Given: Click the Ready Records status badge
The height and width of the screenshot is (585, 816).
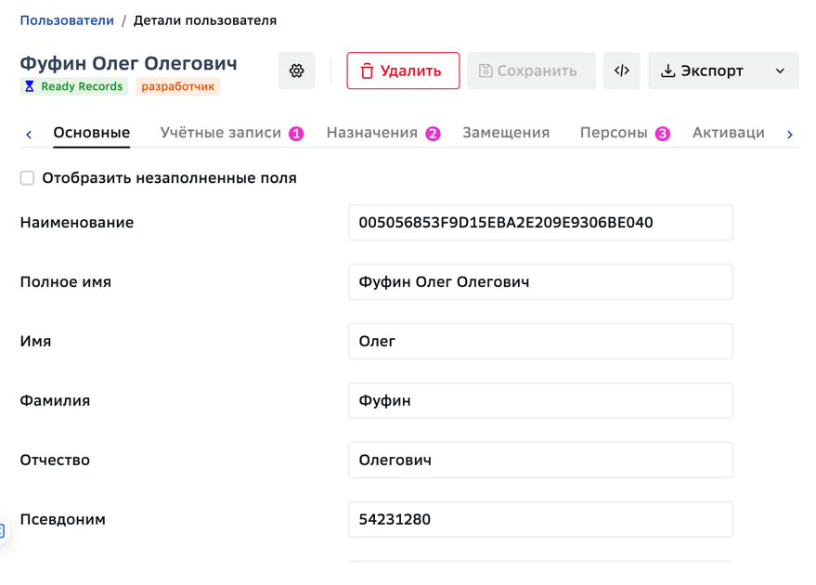Looking at the screenshot, I should click(x=74, y=86).
